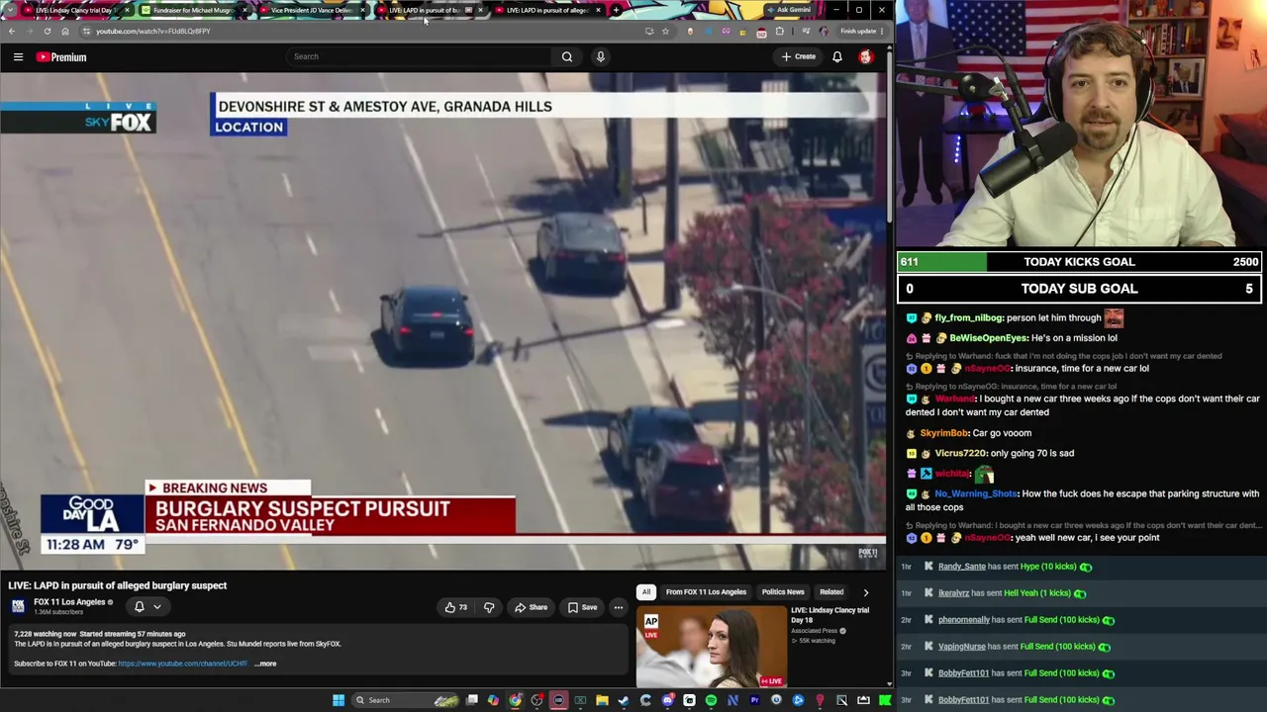1267x712 pixels.
Task: Switch to the last LAPD pursuit tab
Action: 546,10
